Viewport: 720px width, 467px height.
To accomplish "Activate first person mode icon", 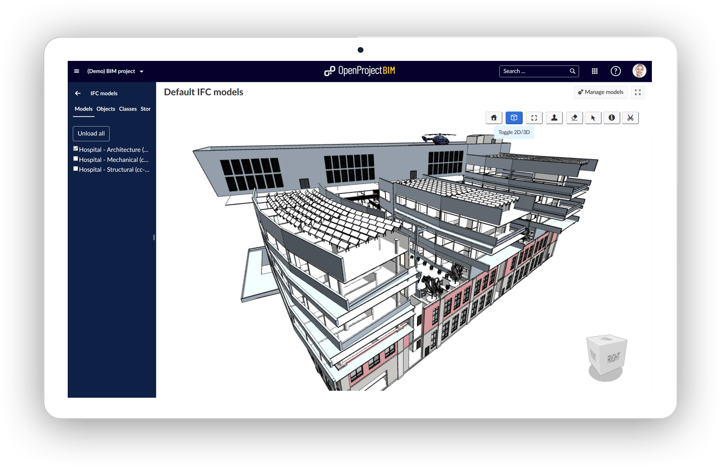I will pyautogui.click(x=554, y=118).
